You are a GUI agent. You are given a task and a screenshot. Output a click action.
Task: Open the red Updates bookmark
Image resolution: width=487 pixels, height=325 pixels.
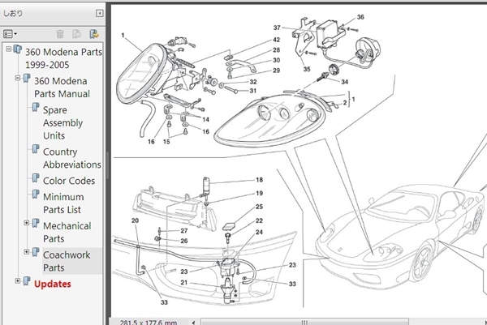[x=52, y=284]
